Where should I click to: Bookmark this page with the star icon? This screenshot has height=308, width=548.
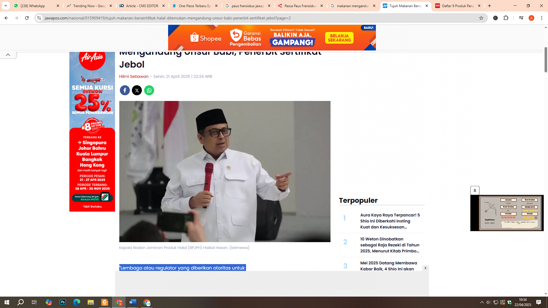coord(481,18)
